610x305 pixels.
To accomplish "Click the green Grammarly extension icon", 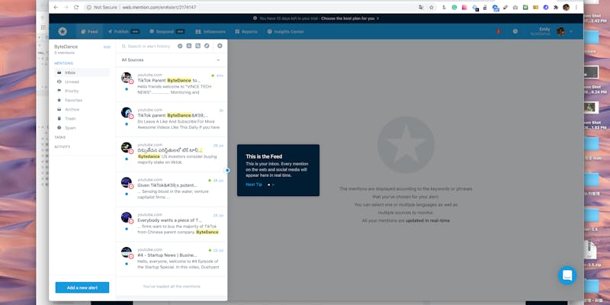I will pyautogui.click(x=454, y=8).
